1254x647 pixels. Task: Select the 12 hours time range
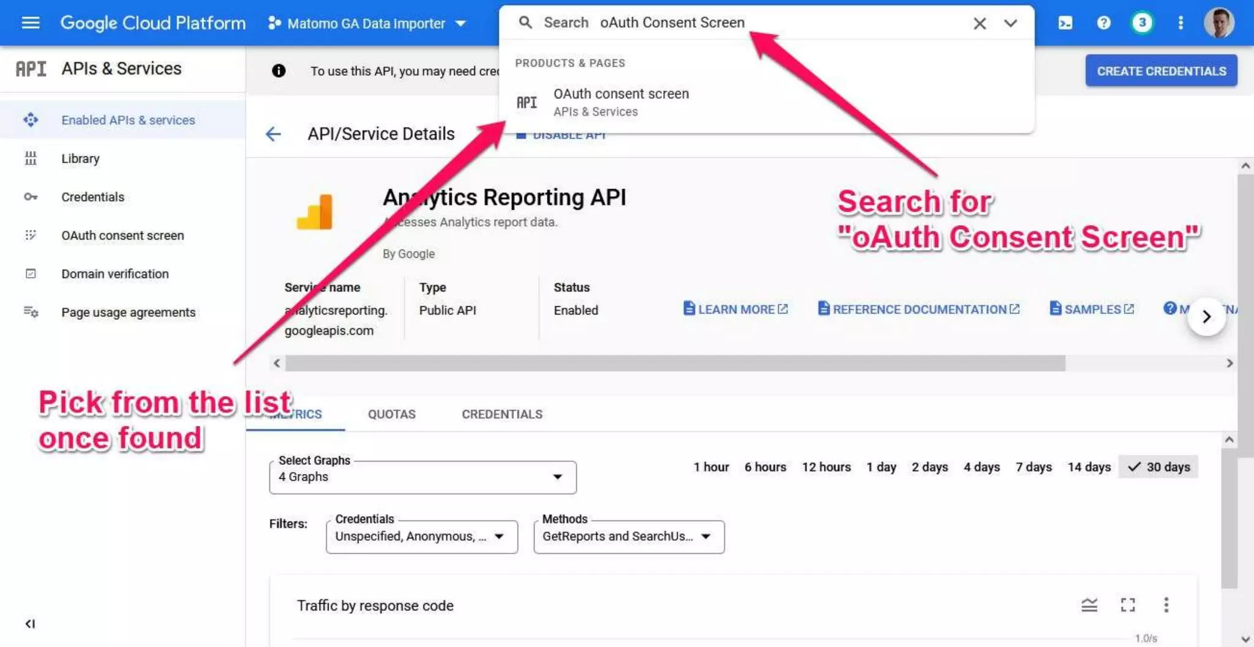[827, 467]
